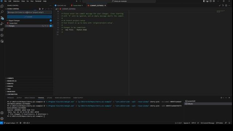Image resolution: width=233 pixels, height=131 pixels.
Task: Click Spaces: 4 indentation in status bar
Action: (187, 123)
